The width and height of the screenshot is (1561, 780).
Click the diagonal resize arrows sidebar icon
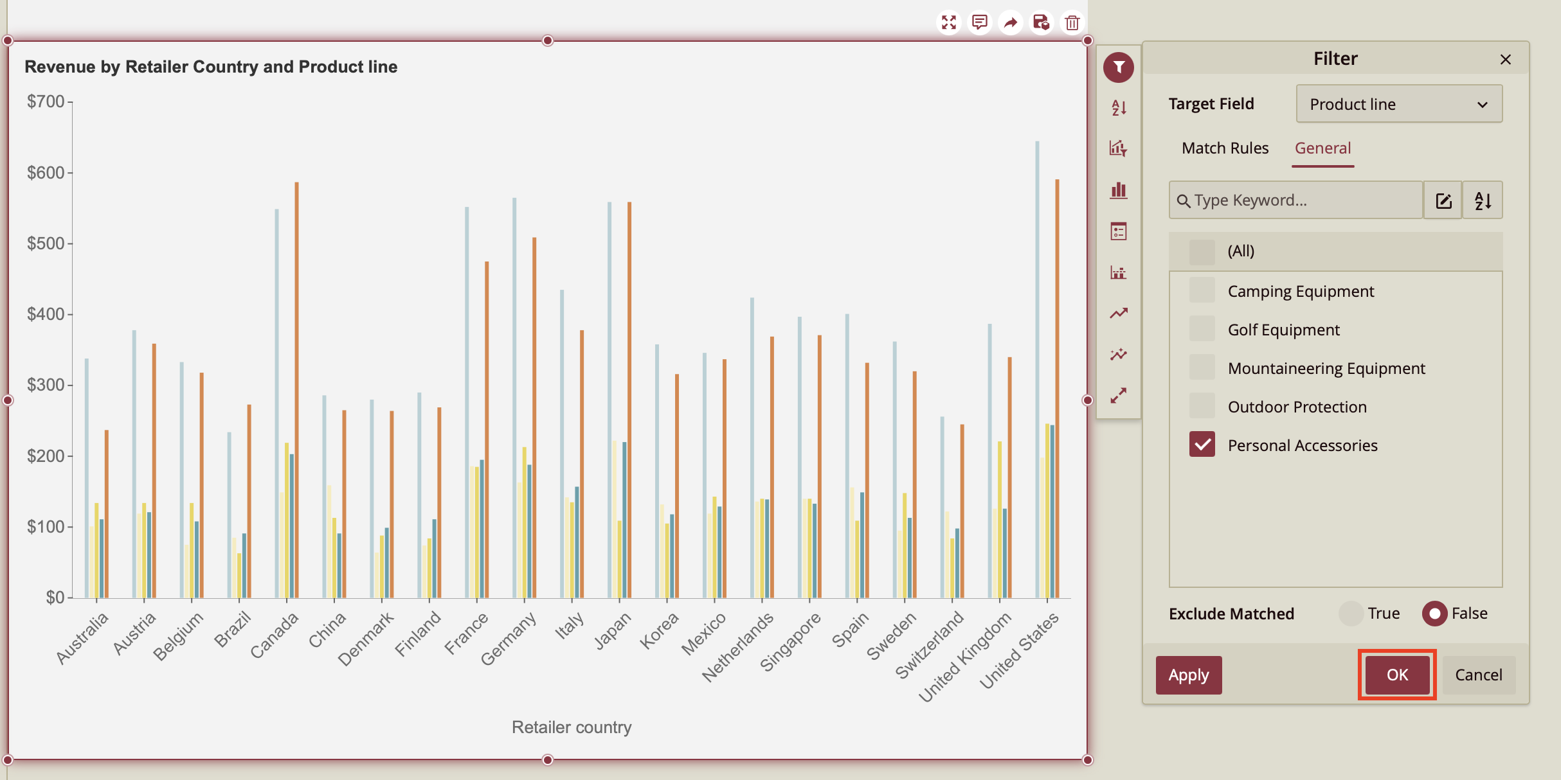[1119, 395]
